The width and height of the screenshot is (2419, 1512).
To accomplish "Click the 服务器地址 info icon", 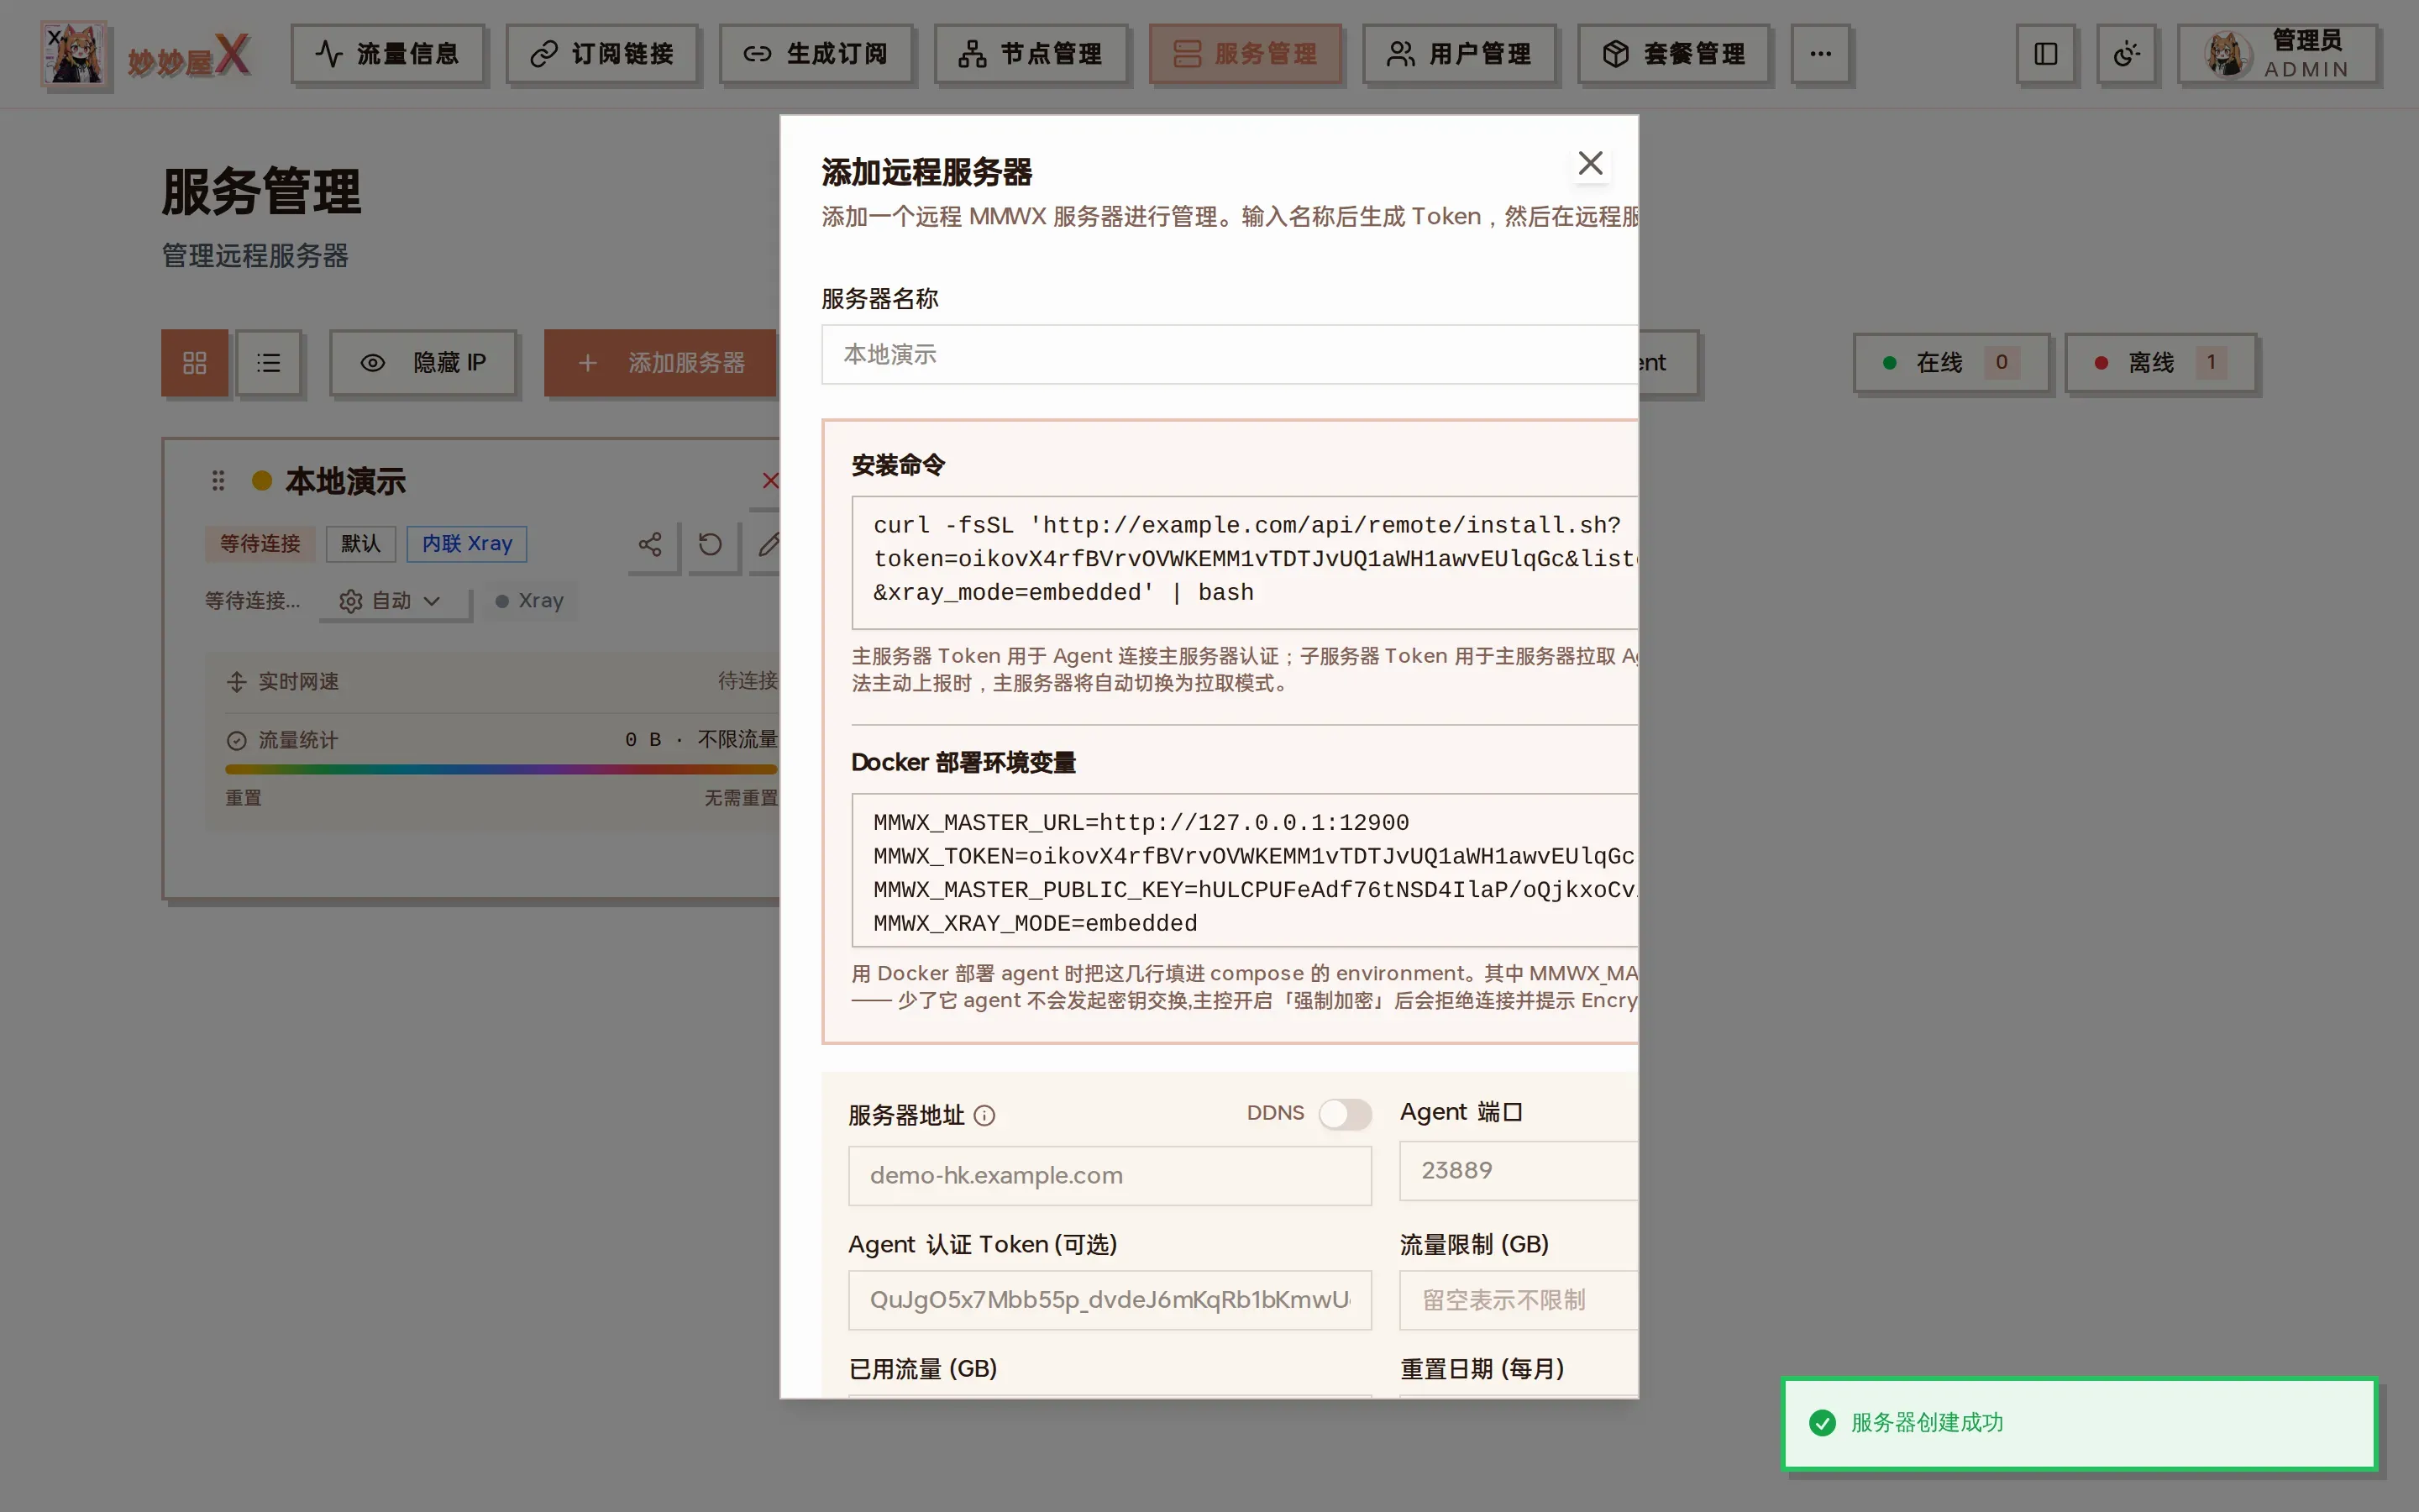I will [x=984, y=1115].
